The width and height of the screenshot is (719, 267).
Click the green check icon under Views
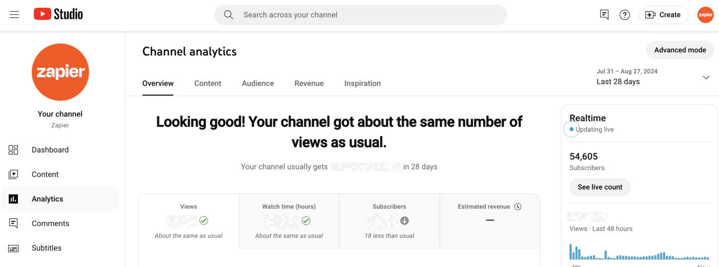204,221
